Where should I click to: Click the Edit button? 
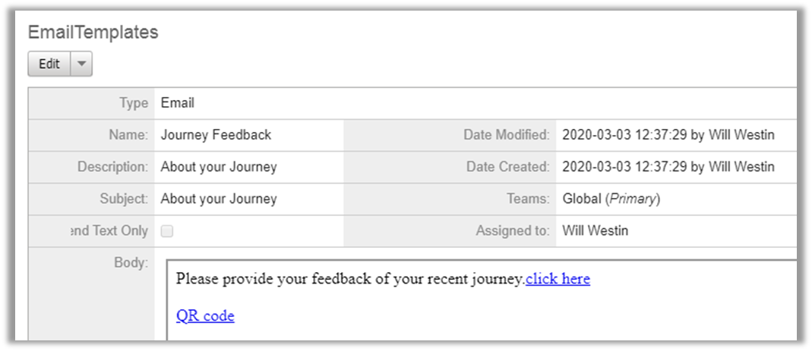click(49, 64)
